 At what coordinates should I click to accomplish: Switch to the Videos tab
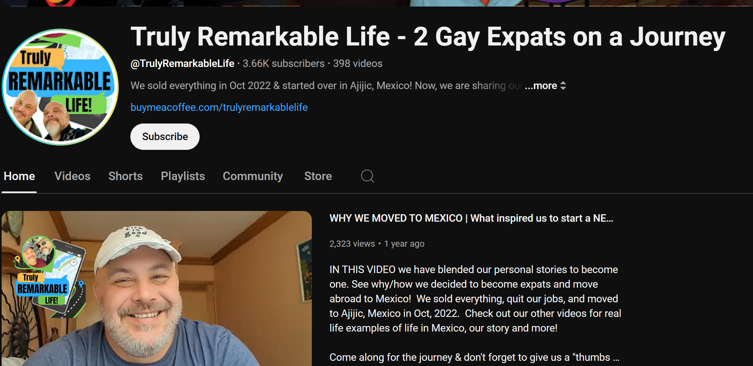(x=73, y=176)
